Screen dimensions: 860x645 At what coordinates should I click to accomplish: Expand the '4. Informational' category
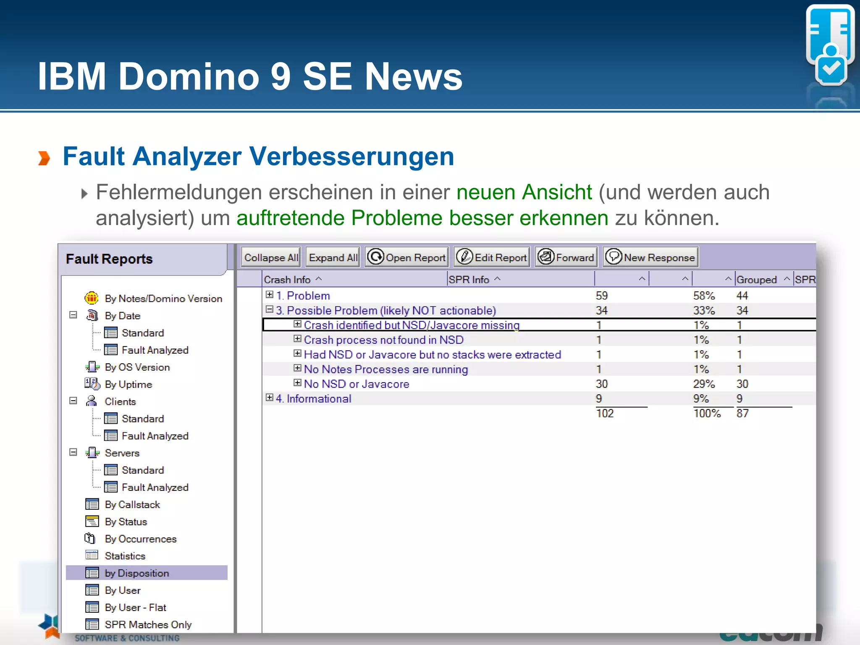[270, 398]
